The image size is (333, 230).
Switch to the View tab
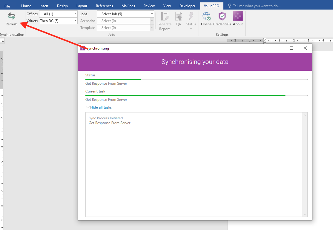point(167,6)
